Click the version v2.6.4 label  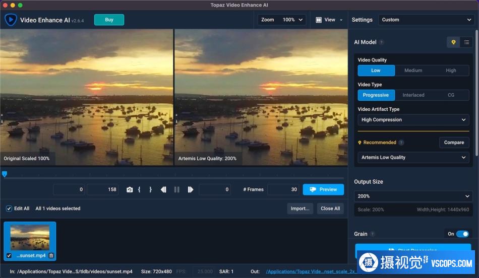(x=78, y=21)
